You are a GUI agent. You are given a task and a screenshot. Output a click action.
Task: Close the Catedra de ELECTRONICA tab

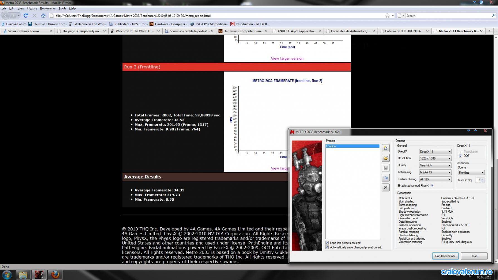(x=427, y=31)
